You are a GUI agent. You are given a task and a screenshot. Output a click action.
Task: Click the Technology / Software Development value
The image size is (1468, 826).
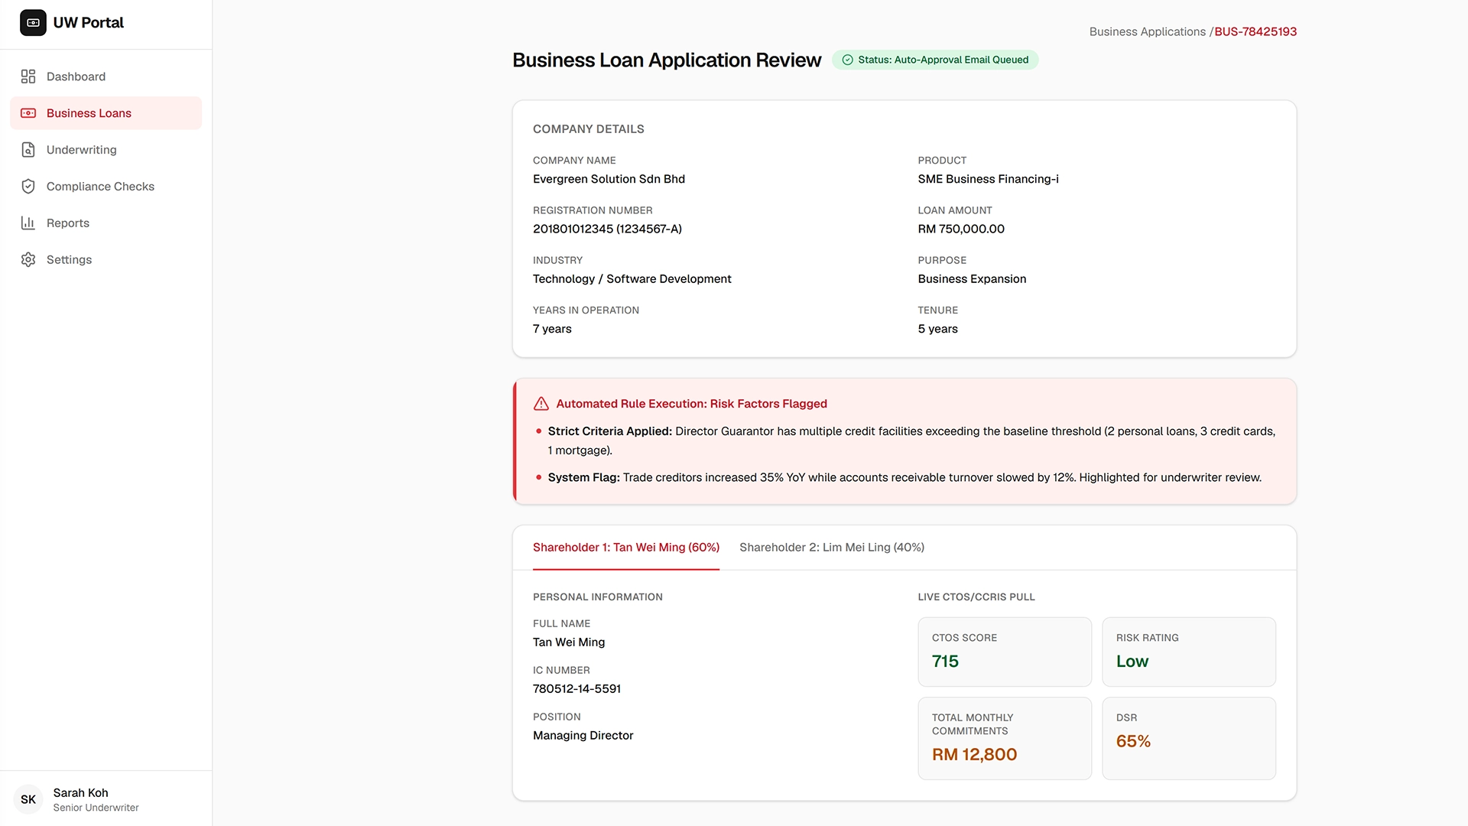632,279
